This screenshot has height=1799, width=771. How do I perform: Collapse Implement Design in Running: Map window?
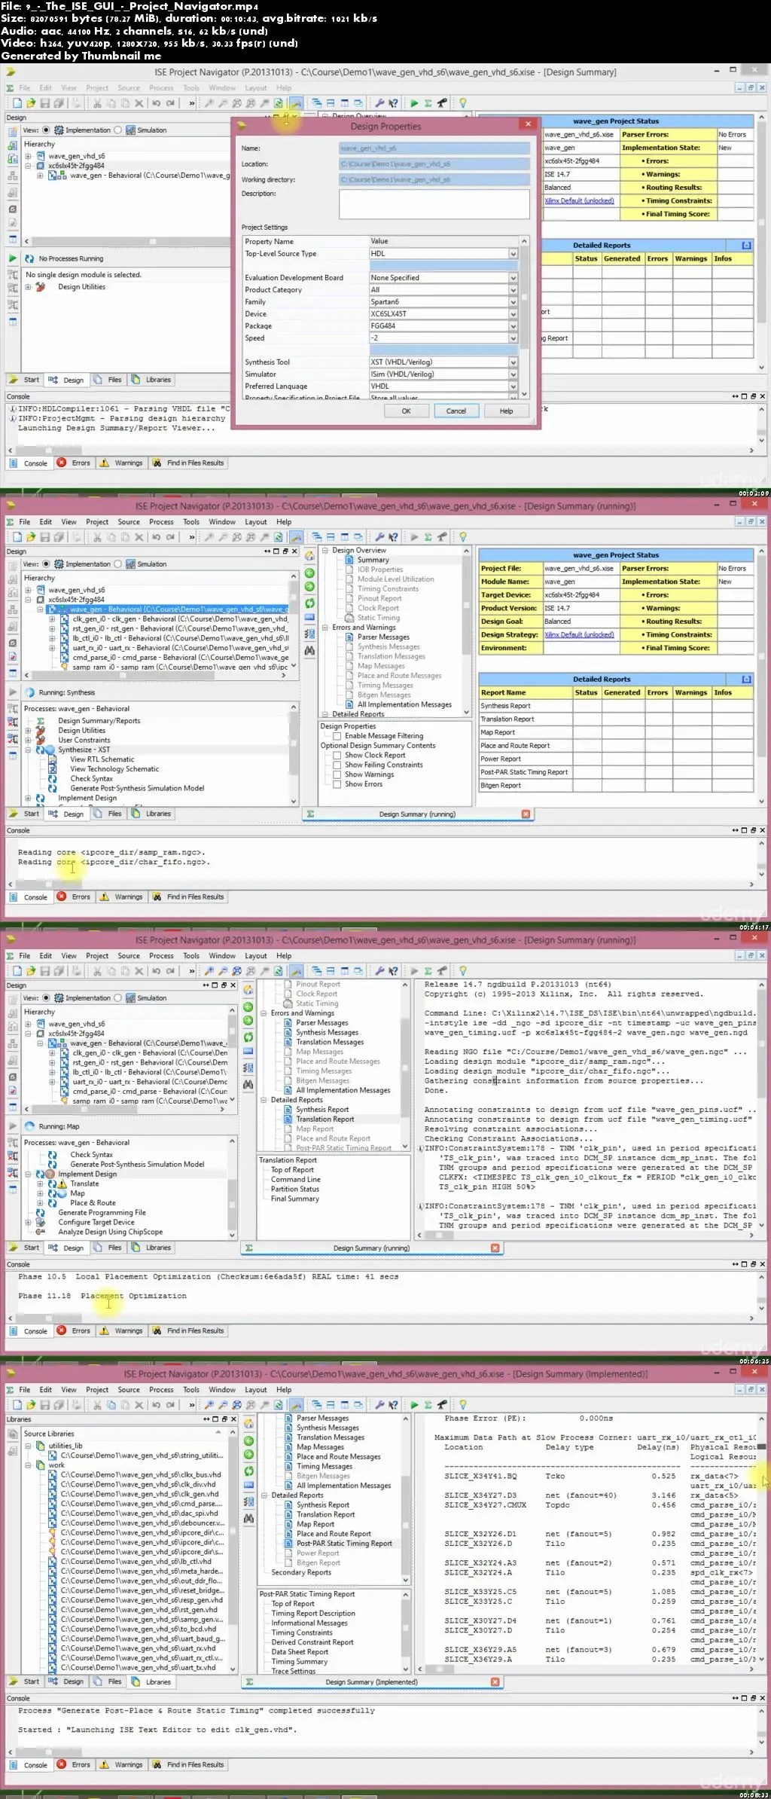(x=28, y=1174)
